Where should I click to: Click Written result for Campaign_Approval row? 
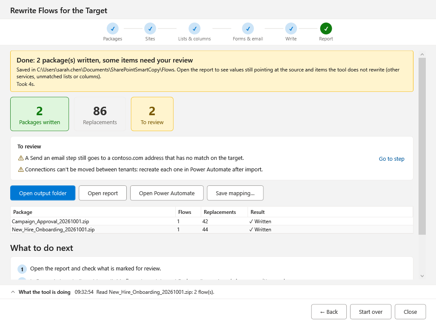click(260, 222)
